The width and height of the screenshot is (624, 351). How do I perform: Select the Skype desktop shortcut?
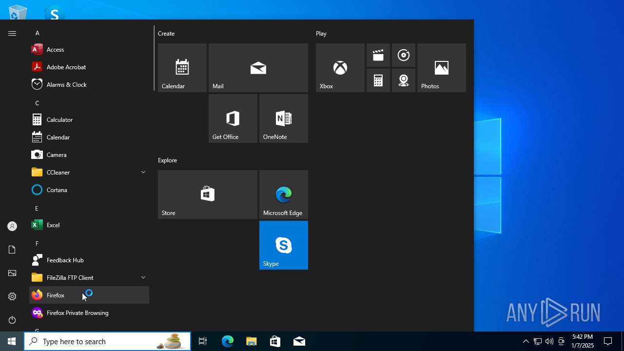[x=54, y=13]
